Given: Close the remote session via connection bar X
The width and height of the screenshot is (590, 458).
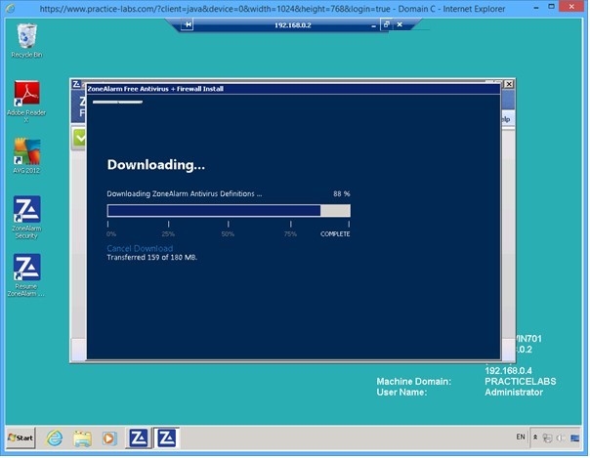Looking at the screenshot, I should tap(400, 24).
